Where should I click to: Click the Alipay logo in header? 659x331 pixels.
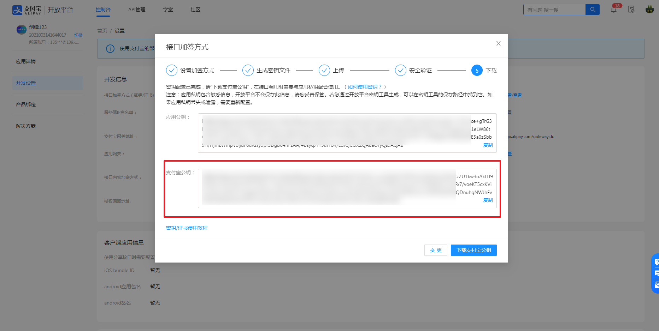27,10
